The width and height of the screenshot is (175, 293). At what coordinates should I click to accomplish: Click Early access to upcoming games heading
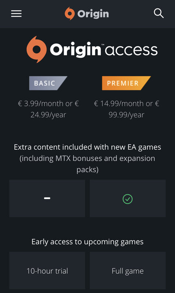[87, 242]
